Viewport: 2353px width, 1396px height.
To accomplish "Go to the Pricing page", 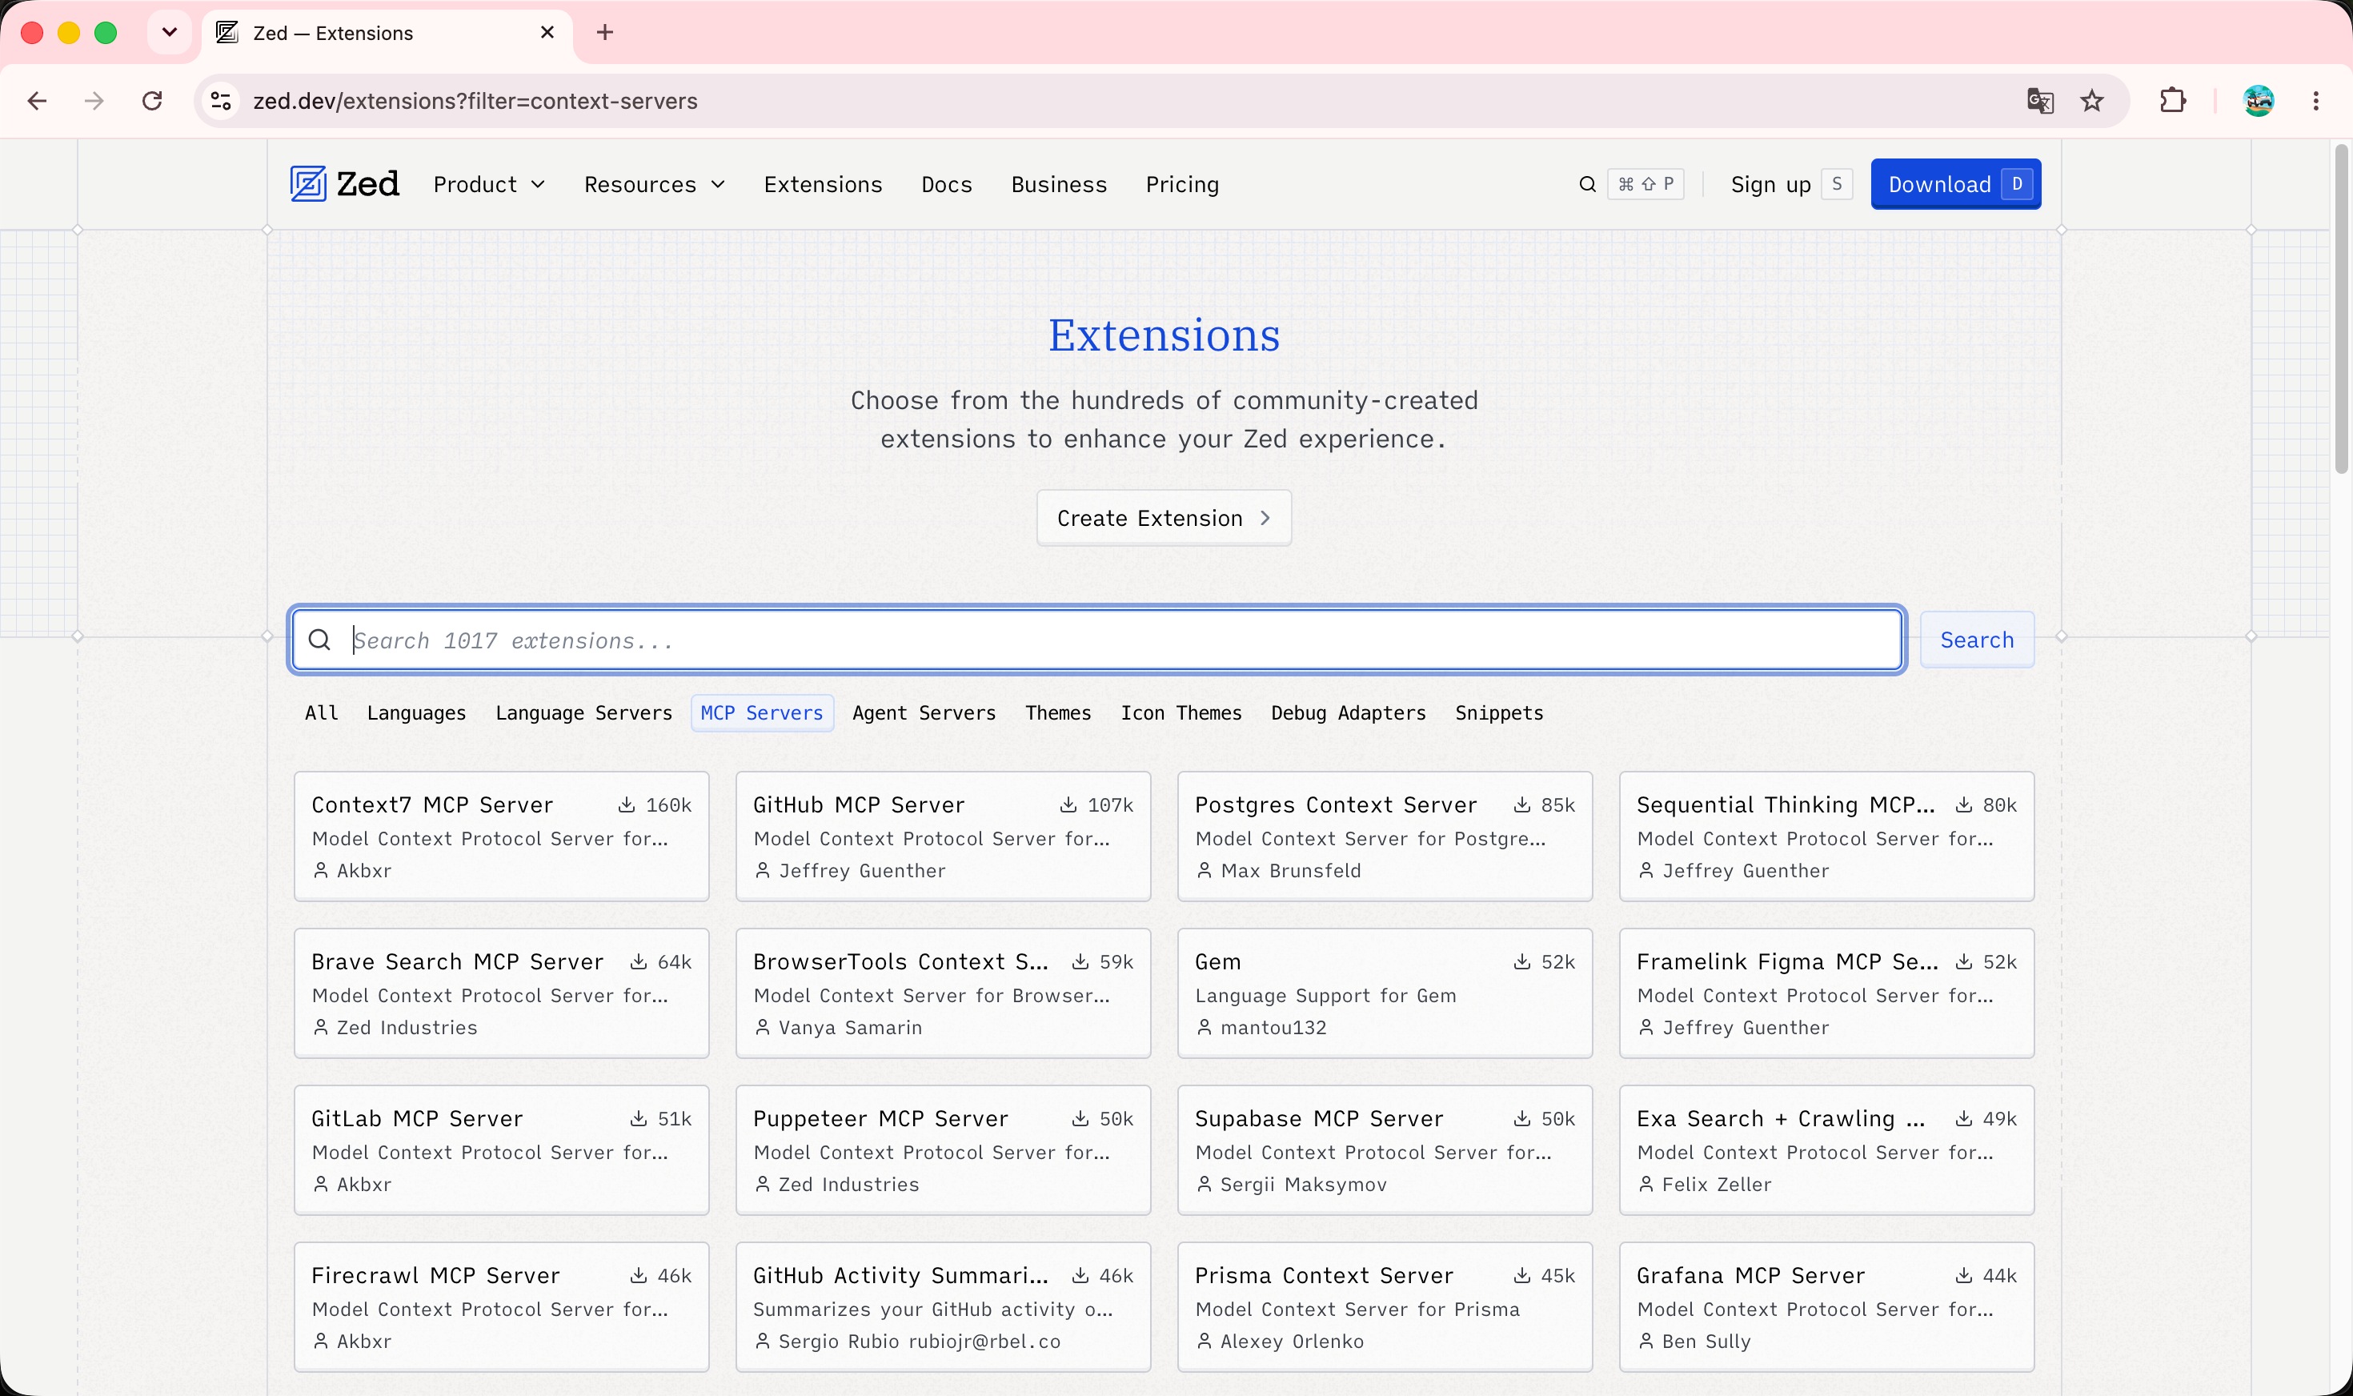I will pos(1182,184).
